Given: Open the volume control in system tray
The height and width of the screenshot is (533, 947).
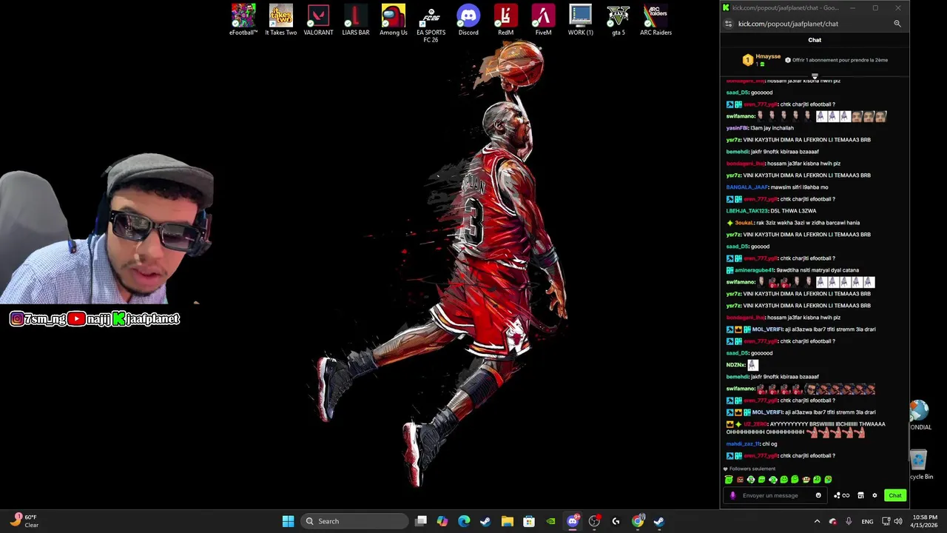Looking at the screenshot, I should [x=898, y=521].
